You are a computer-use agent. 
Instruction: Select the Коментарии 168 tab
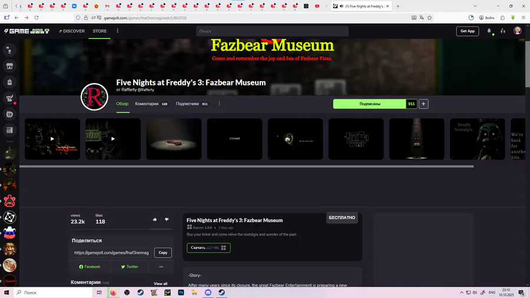click(151, 104)
